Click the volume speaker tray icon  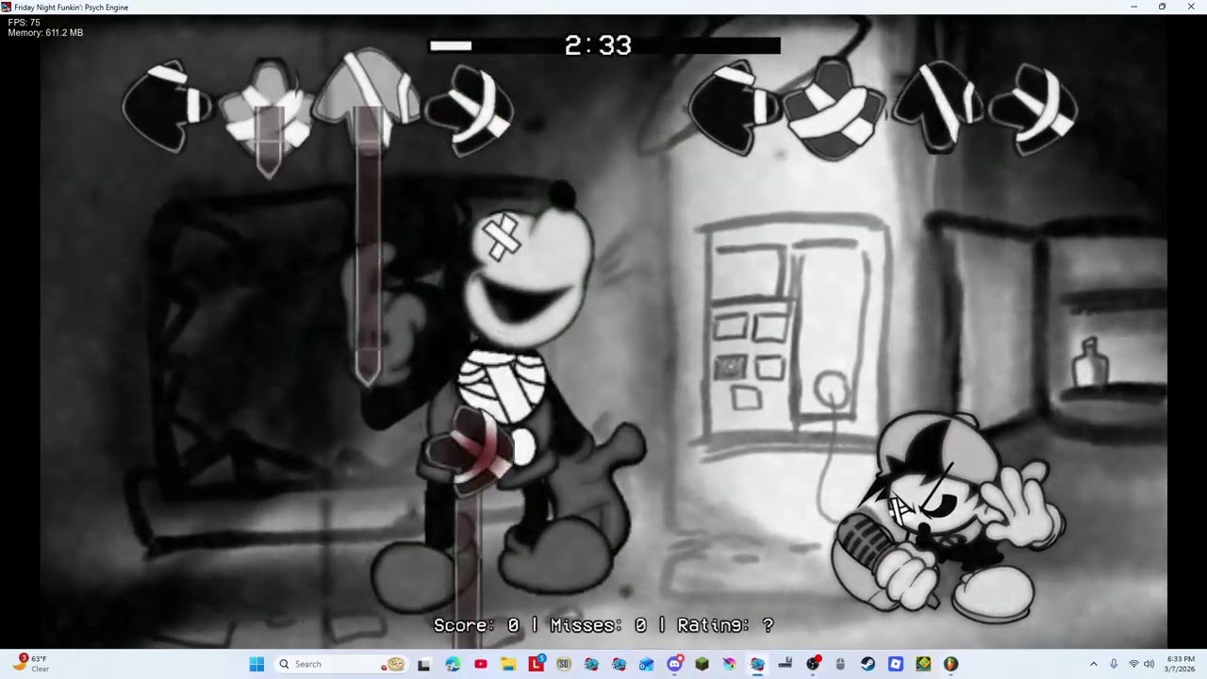click(x=1149, y=664)
